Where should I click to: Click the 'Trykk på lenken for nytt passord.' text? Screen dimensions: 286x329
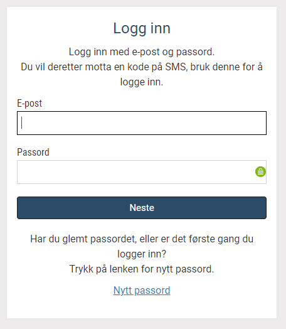tap(142, 269)
